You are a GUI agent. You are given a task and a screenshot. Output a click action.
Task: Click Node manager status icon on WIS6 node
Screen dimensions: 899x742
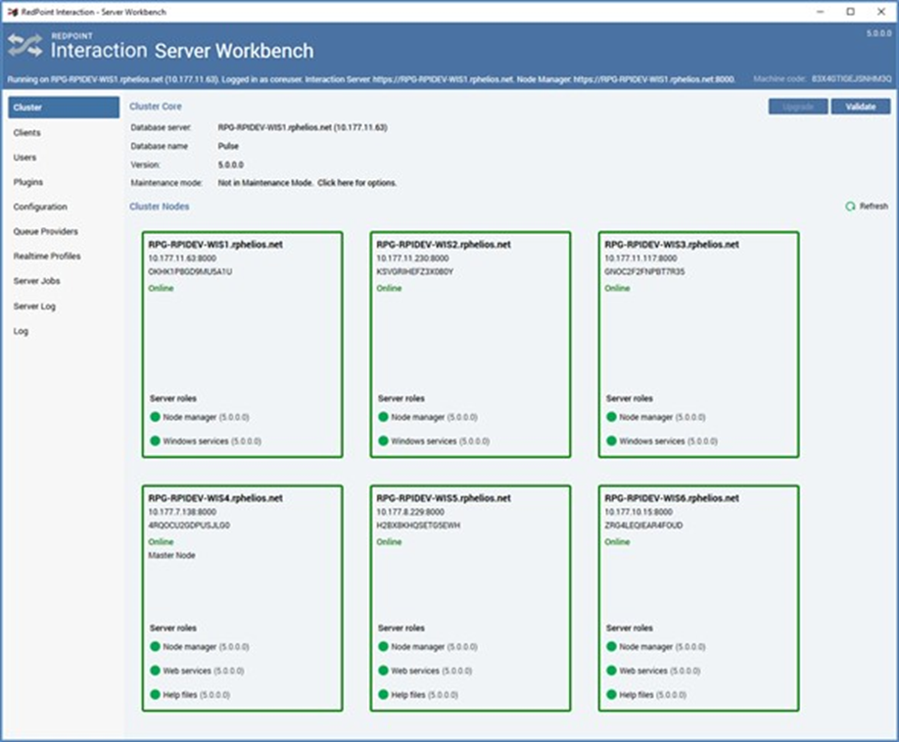(611, 647)
